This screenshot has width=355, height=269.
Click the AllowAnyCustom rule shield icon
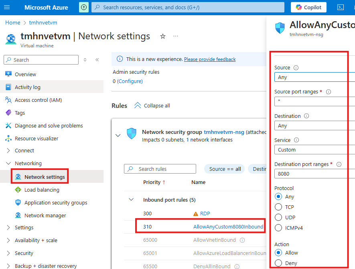pyautogui.click(x=280, y=28)
